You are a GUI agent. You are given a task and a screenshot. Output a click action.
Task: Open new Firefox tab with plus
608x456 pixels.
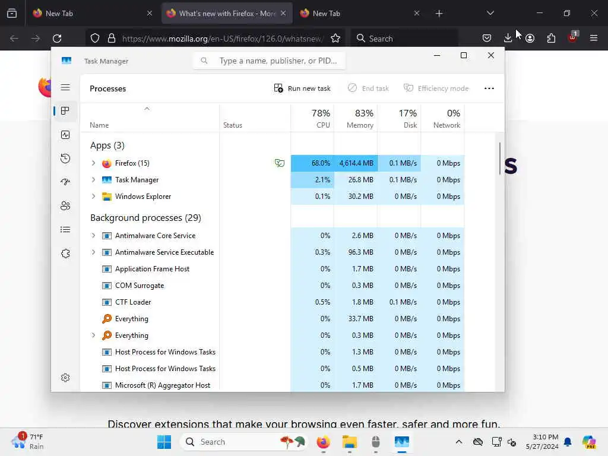[439, 14]
